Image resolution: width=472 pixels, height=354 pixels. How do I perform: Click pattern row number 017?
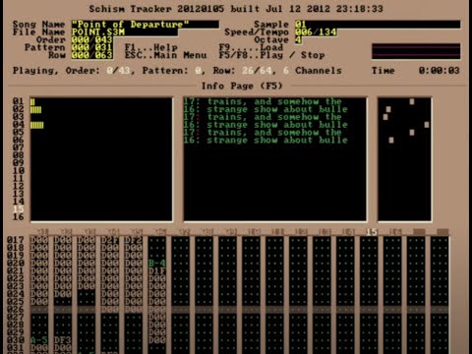point(16,240)
